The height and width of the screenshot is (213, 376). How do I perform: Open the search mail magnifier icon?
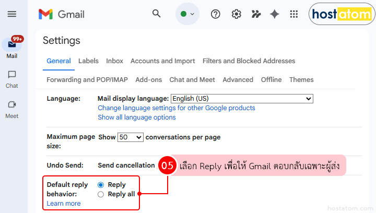click(156, 14)
